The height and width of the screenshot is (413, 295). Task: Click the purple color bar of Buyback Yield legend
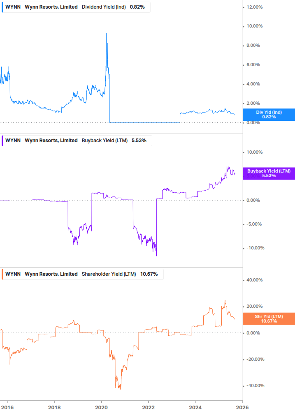click(x=2, y=141)
